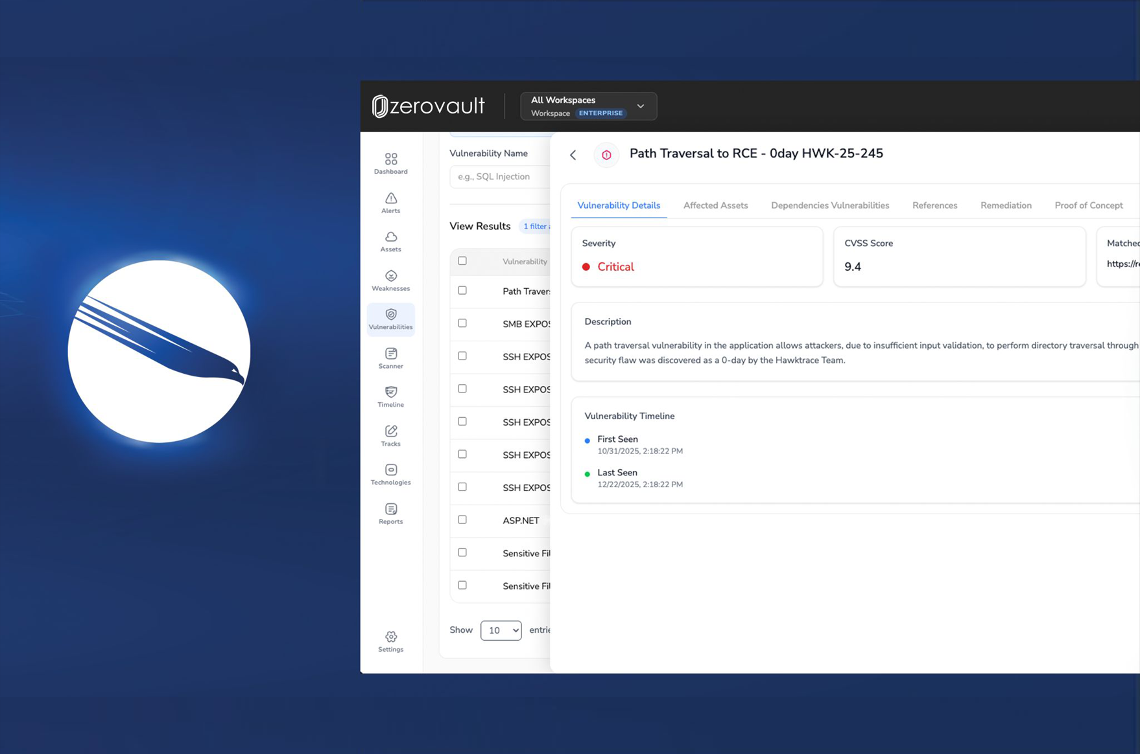Click the 1 filter badge link
This screenshot has height=754, width=1140.
click(536, 227)
